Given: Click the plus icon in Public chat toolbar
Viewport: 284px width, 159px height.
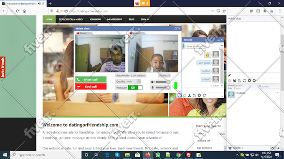Looking at the screenshot, I should pyautogui.click(x=254, y=81).
